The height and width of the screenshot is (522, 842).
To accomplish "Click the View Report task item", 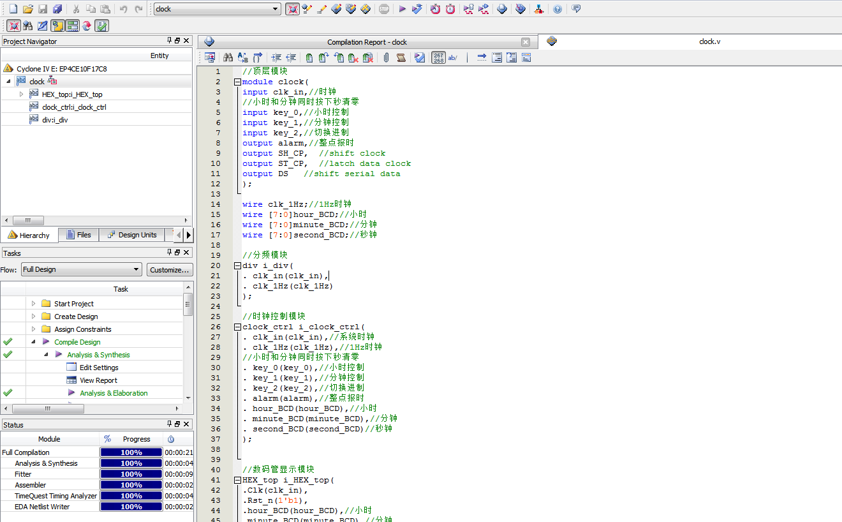I will [x=98, y=380].
